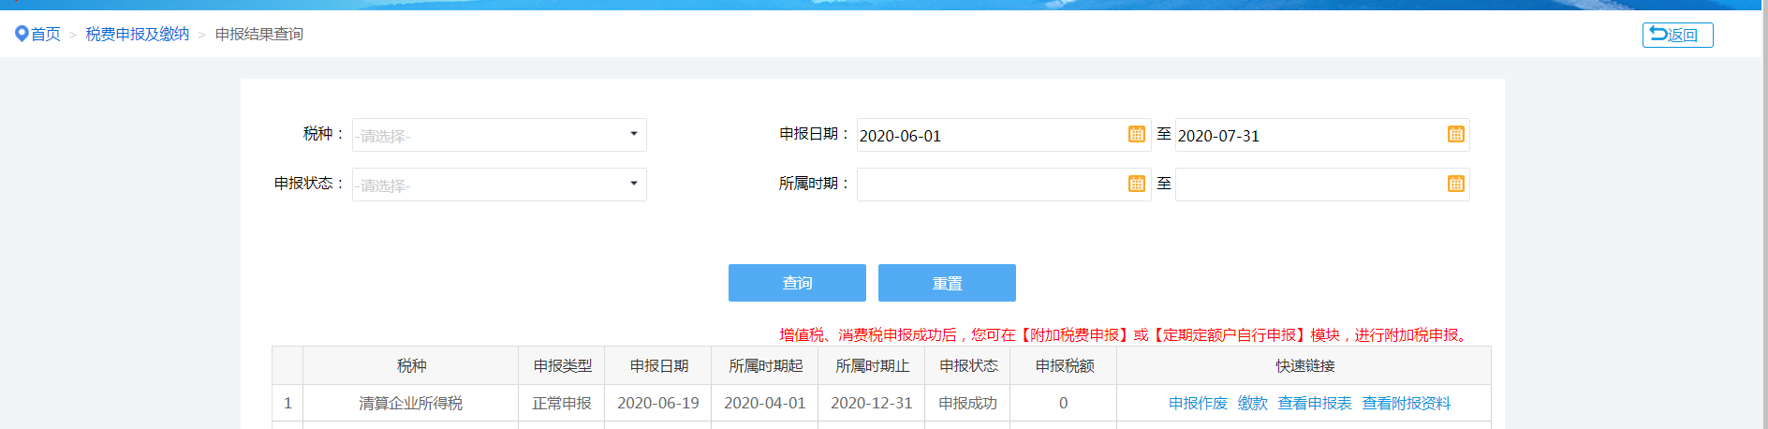Click the 查询 button
This screenshot has height=429, width=1768.
click(x=797, y=283)
